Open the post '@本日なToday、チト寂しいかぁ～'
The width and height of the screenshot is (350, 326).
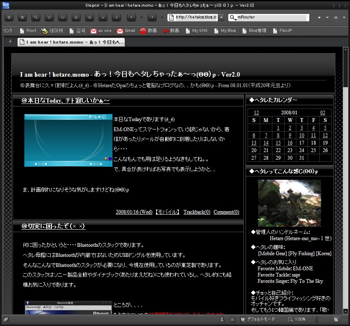click(x=65, y=101)
